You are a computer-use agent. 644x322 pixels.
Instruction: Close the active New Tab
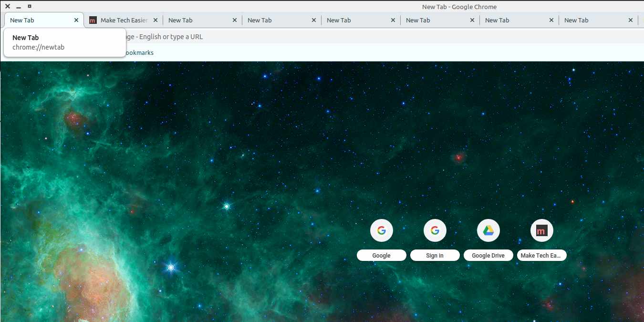[76, 20]
